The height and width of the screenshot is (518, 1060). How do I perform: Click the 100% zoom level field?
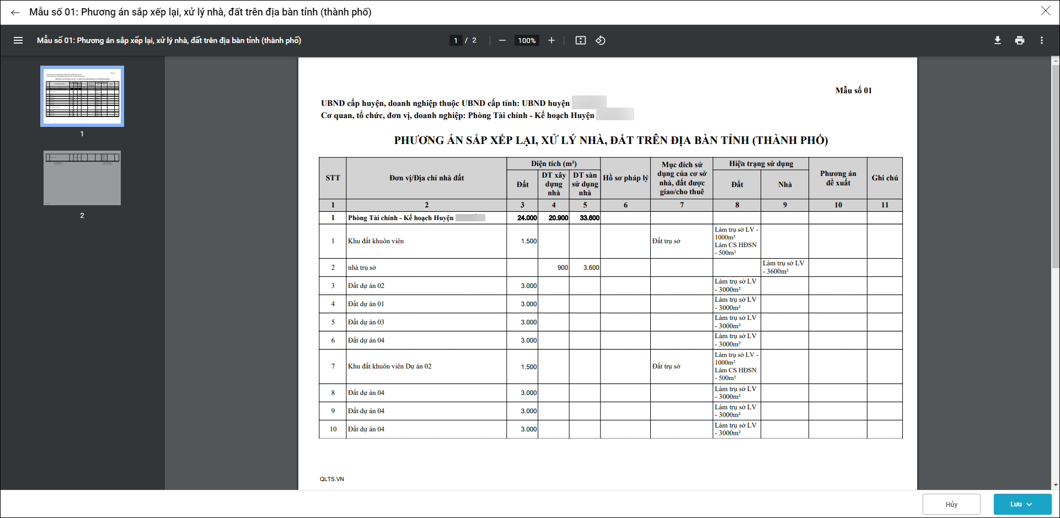(527, 40)
